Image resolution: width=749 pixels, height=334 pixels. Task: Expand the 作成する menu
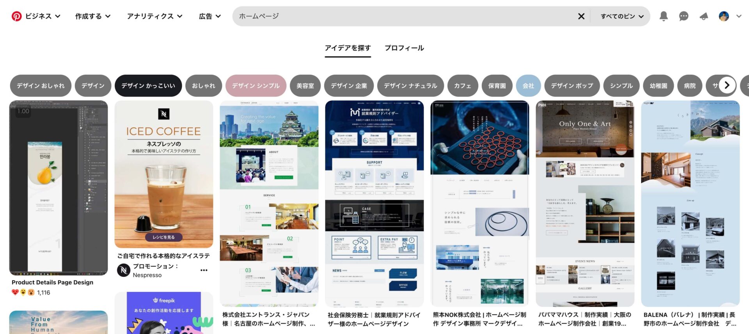coord(93,16)
